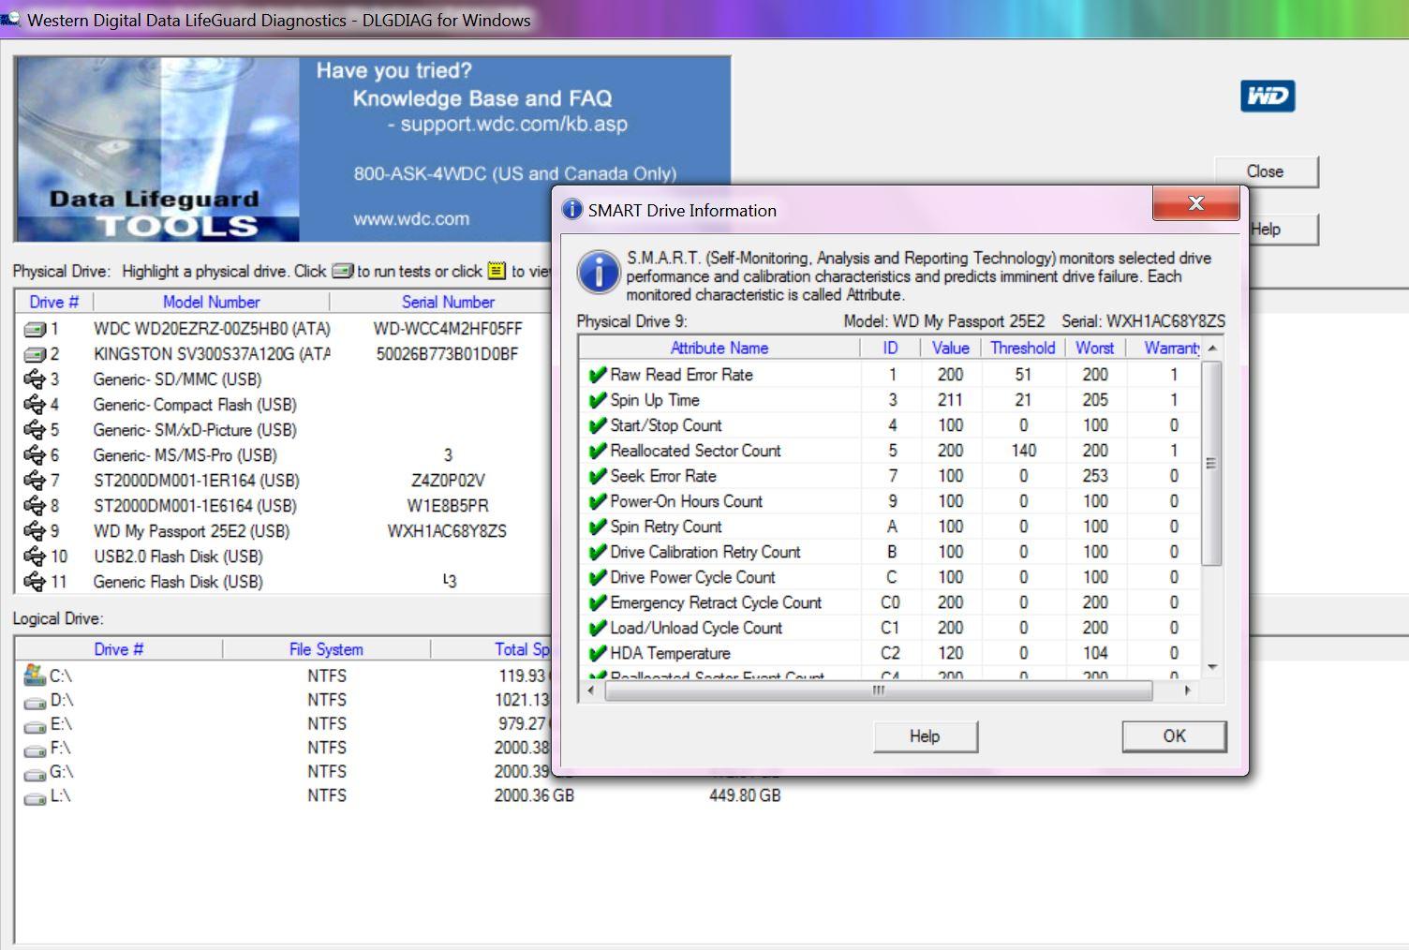This screenshot has width=1409, height=950.
Task: Click serial number Z4Z0P02V in drive list
Action: coord(448,481)
